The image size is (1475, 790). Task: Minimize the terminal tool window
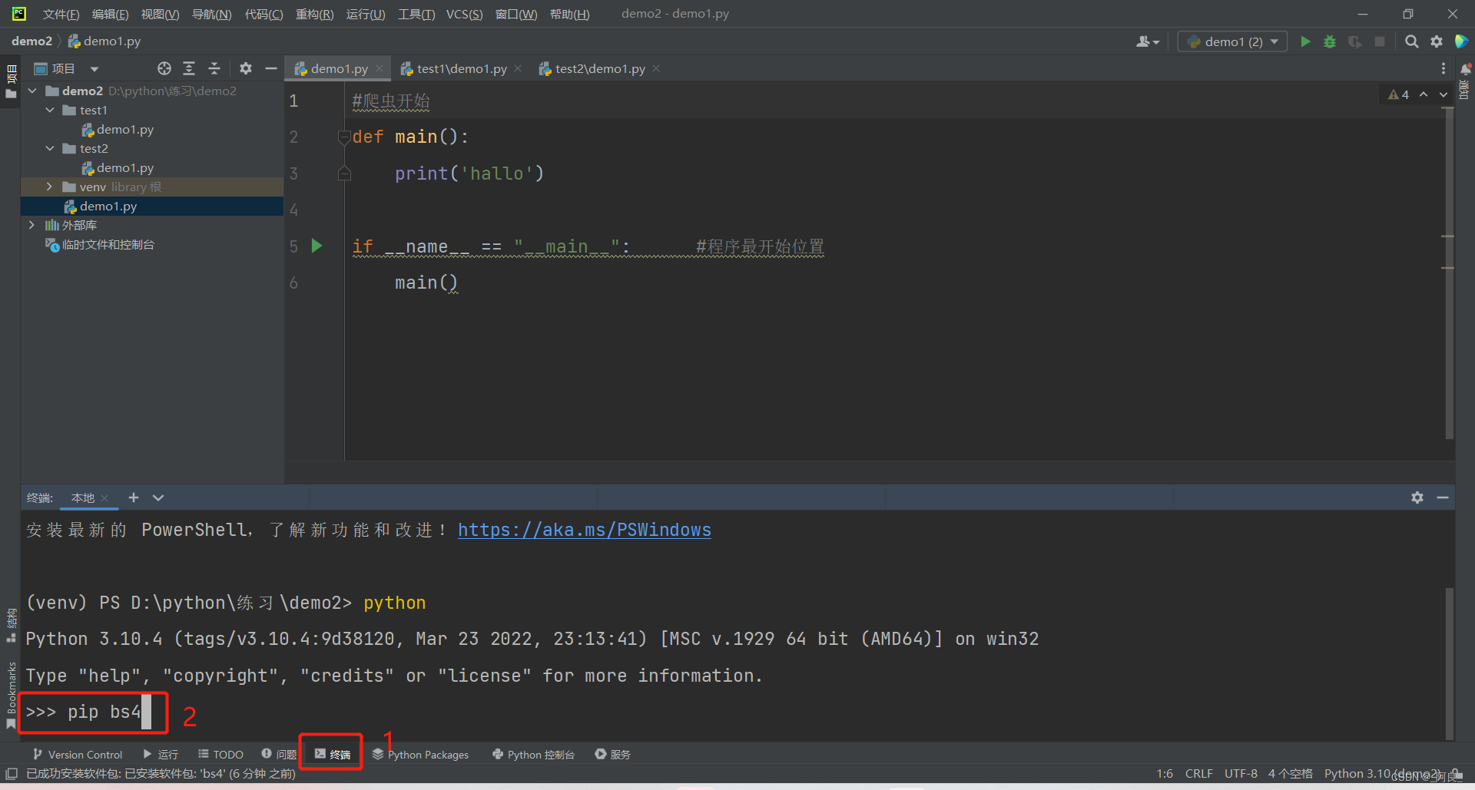(x=1443, y=497)
